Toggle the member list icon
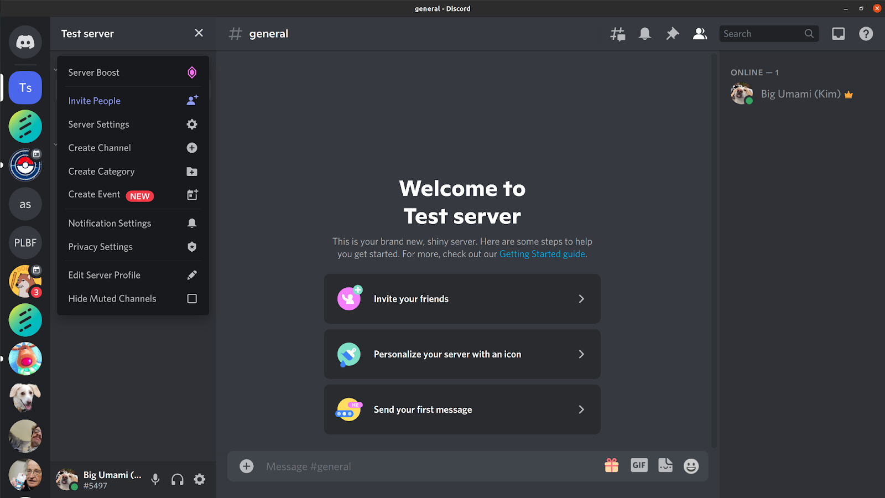 [x=700, y=34]
